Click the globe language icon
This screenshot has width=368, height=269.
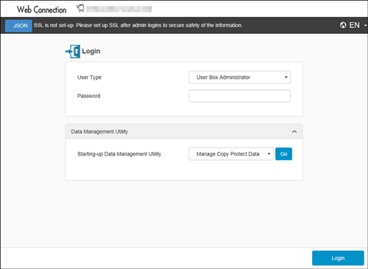(343, 25)
